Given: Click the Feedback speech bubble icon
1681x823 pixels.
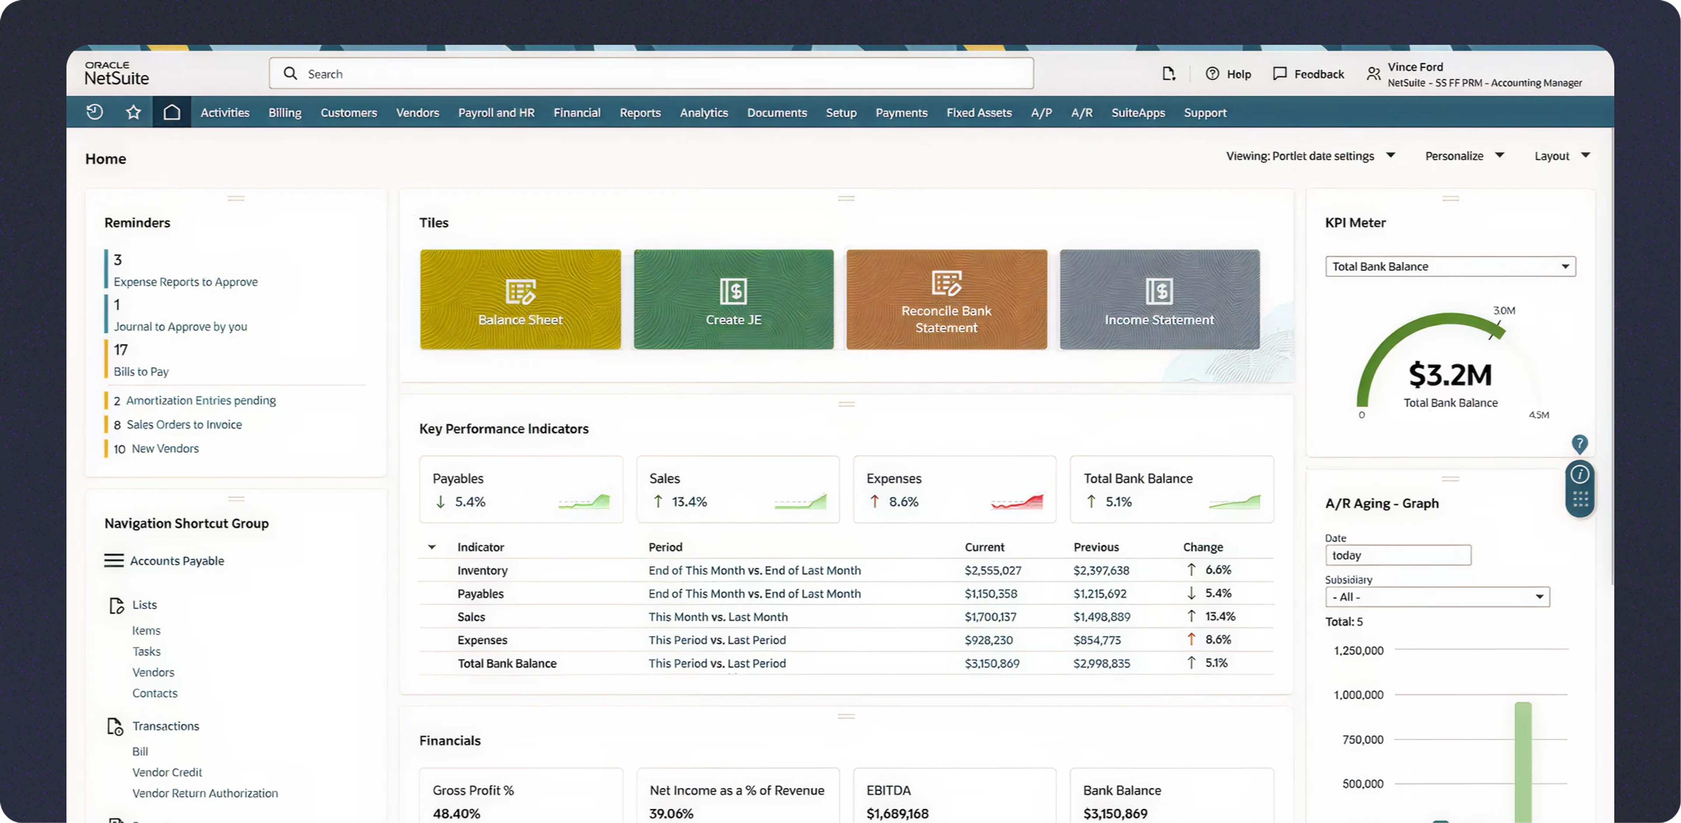Looking at the screenshot, I should tap(1280, 74).
